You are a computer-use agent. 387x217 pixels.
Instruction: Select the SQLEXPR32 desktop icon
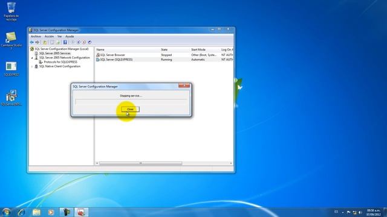(x=11, y=69)
